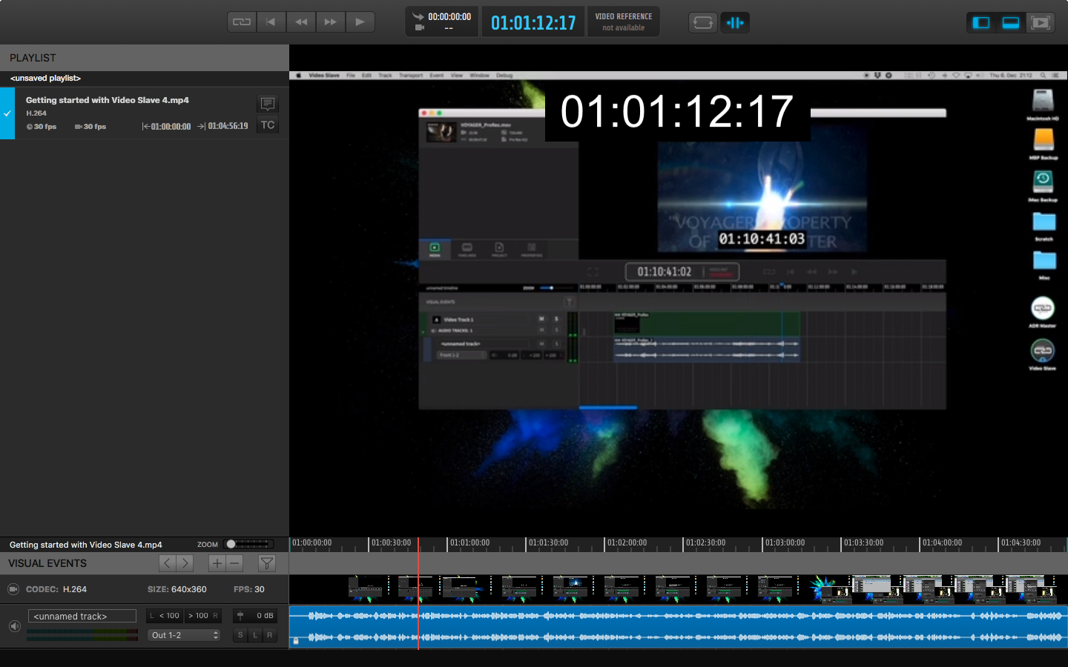
Task: Click the movie name label above Visual Events
Action: [x=86, y=545]
